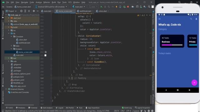The width and height of the screenshot is (200, 112).
Task: Stop the running app with red square
Action: (x=128, y=7)
